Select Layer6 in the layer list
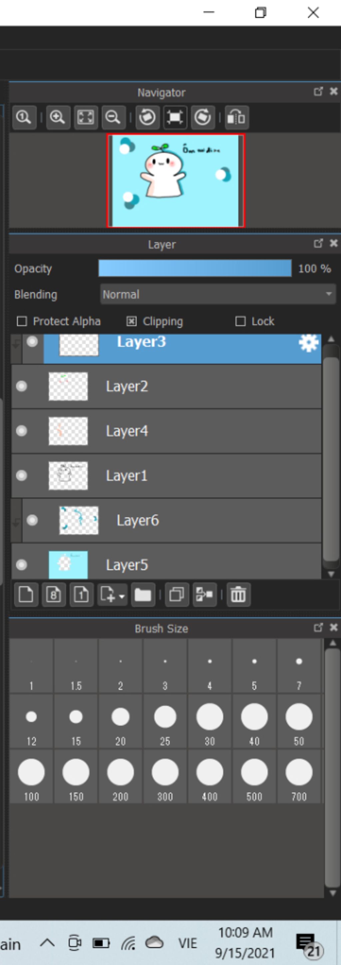341x965 pixels. pos(171,520)
